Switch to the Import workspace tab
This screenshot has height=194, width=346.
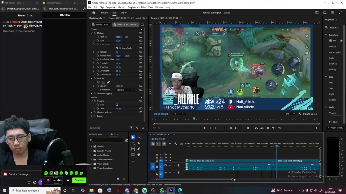[104, 13]
